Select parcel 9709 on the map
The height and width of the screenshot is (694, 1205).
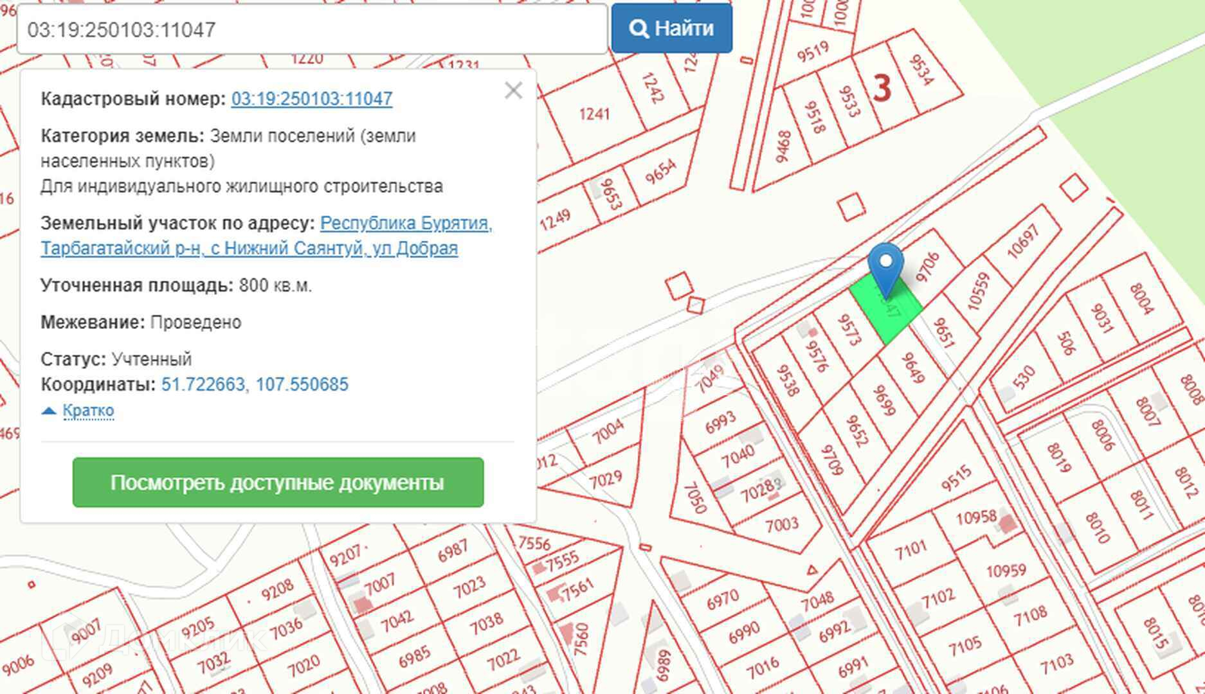831,460
